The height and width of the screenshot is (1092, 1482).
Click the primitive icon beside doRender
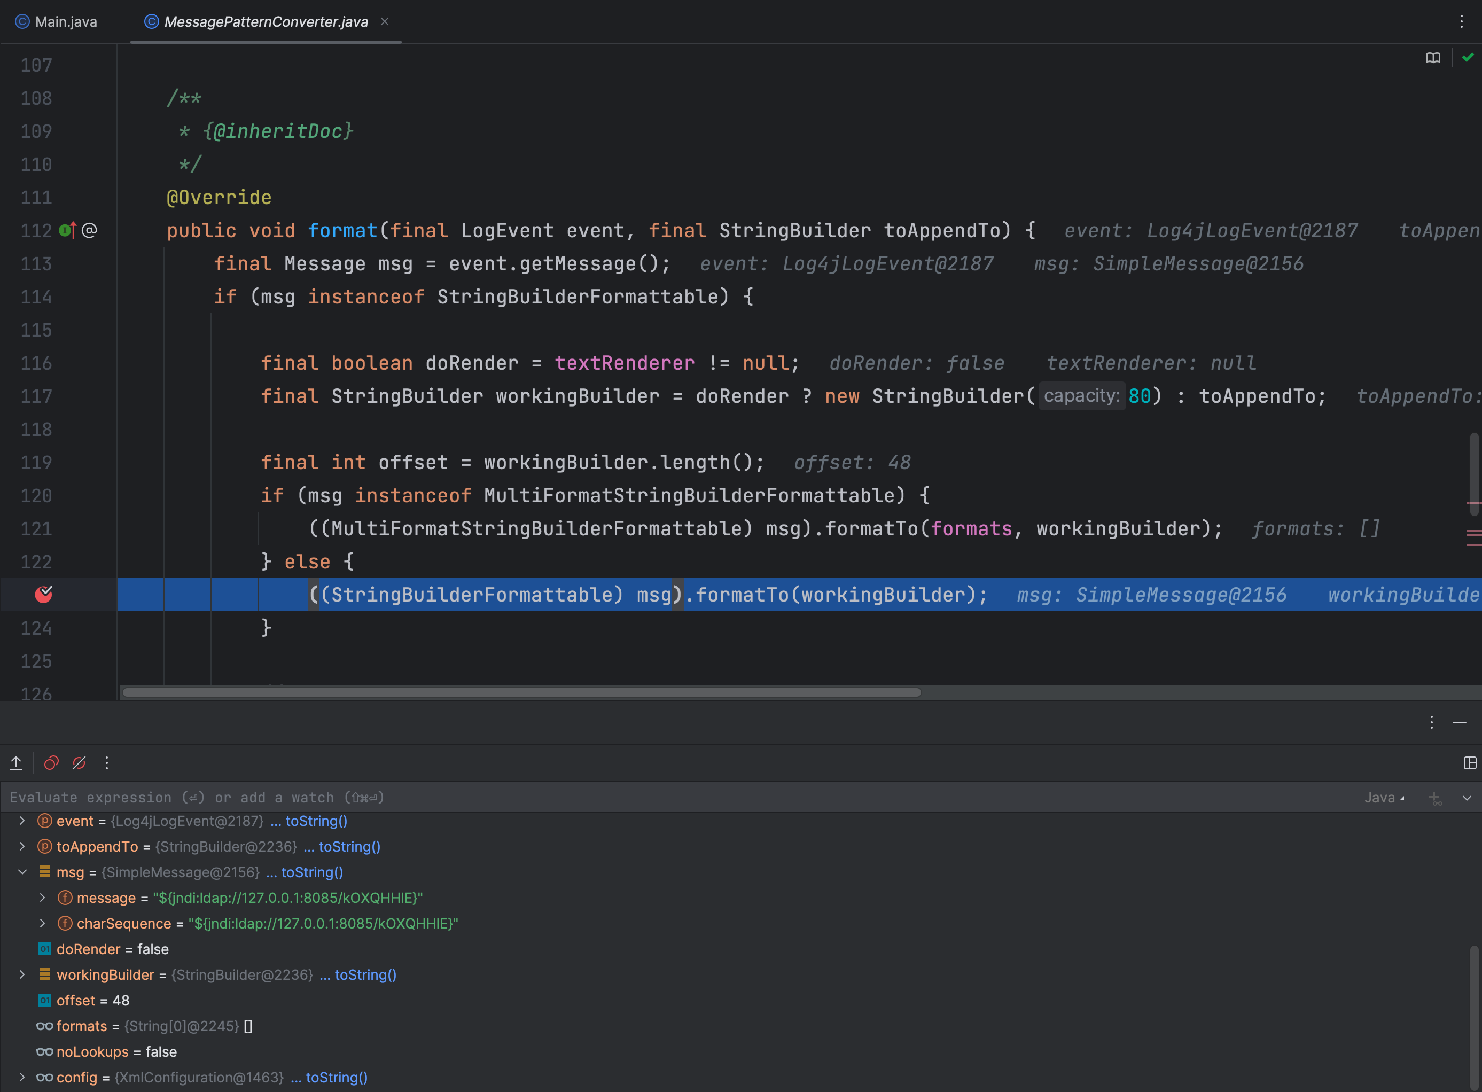(x=44, y=949)
